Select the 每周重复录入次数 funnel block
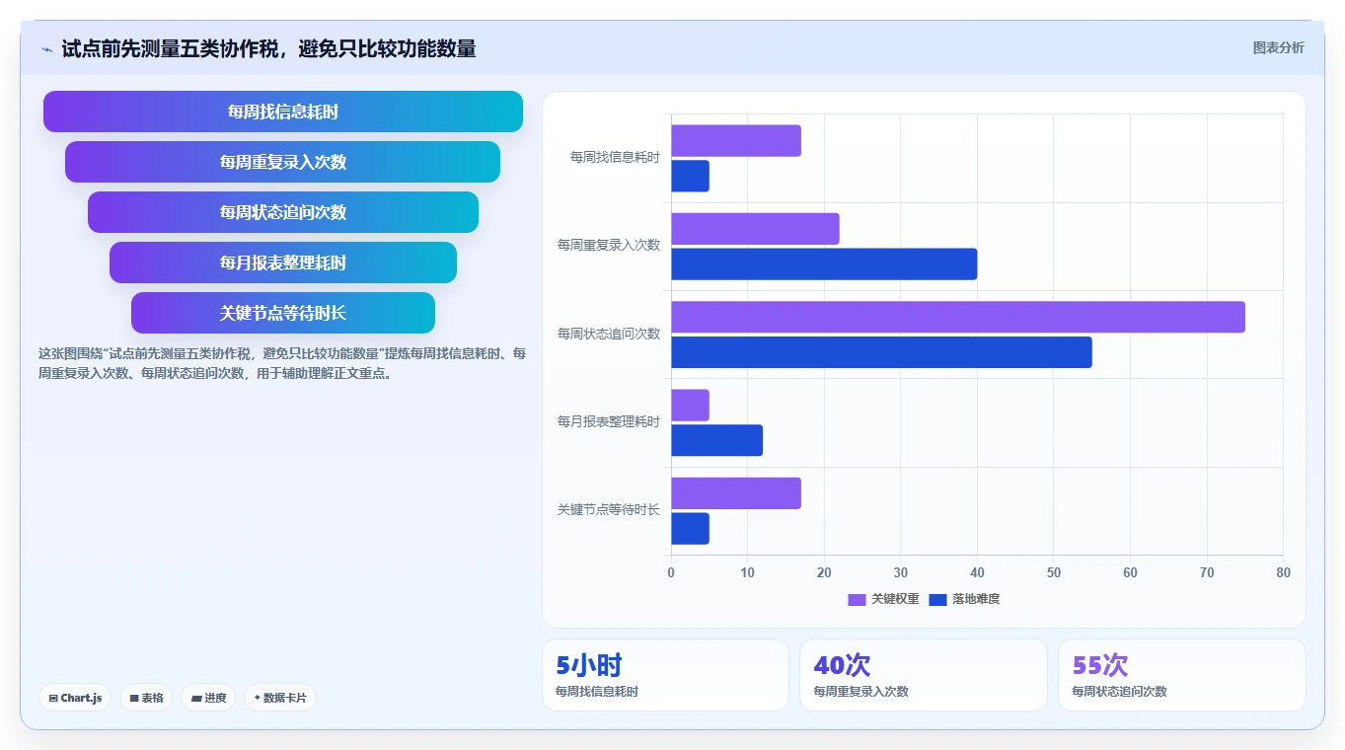 283,162
